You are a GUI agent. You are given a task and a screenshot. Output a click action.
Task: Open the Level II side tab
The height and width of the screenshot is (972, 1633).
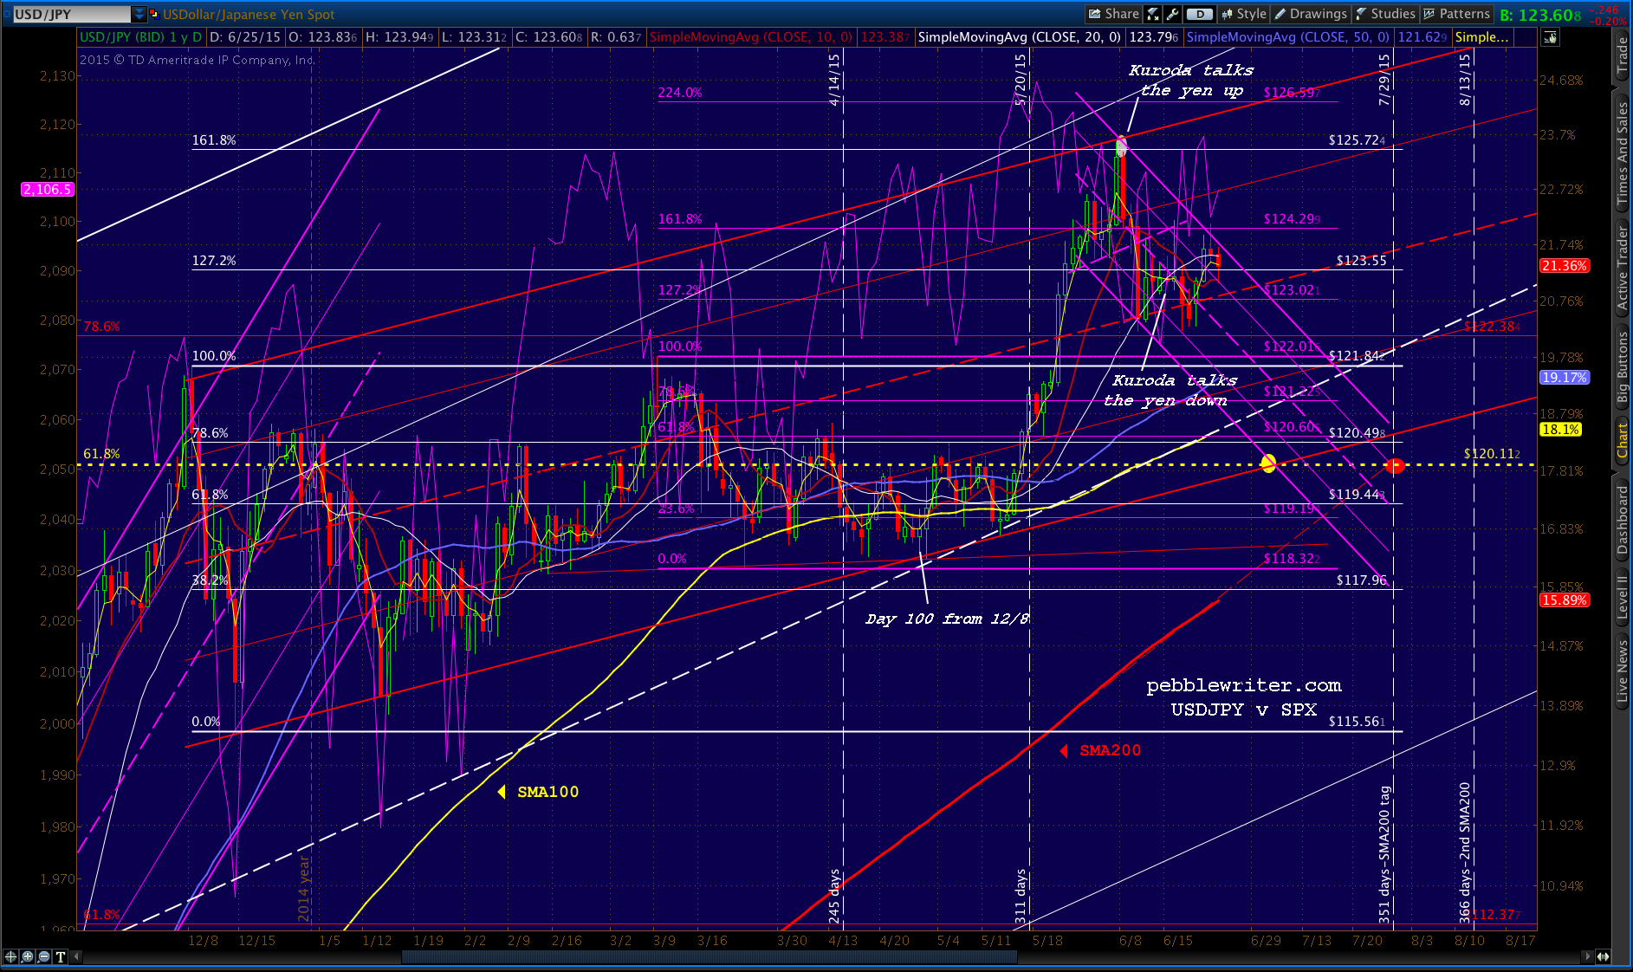coord(1622,598)
